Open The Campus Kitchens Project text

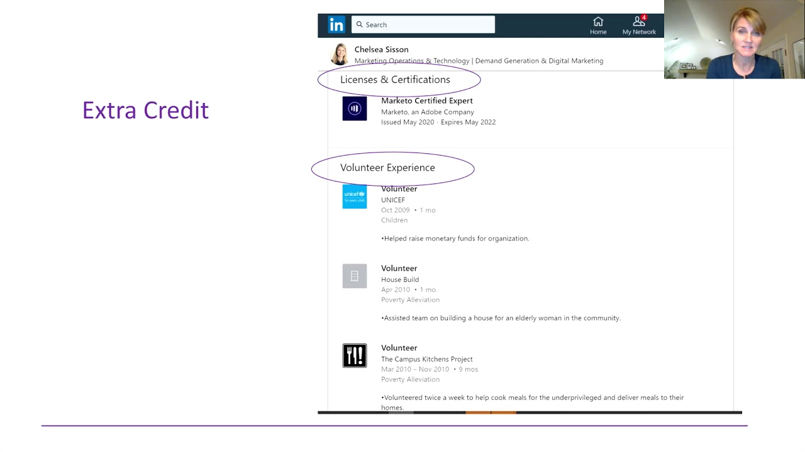click(427, 359)
